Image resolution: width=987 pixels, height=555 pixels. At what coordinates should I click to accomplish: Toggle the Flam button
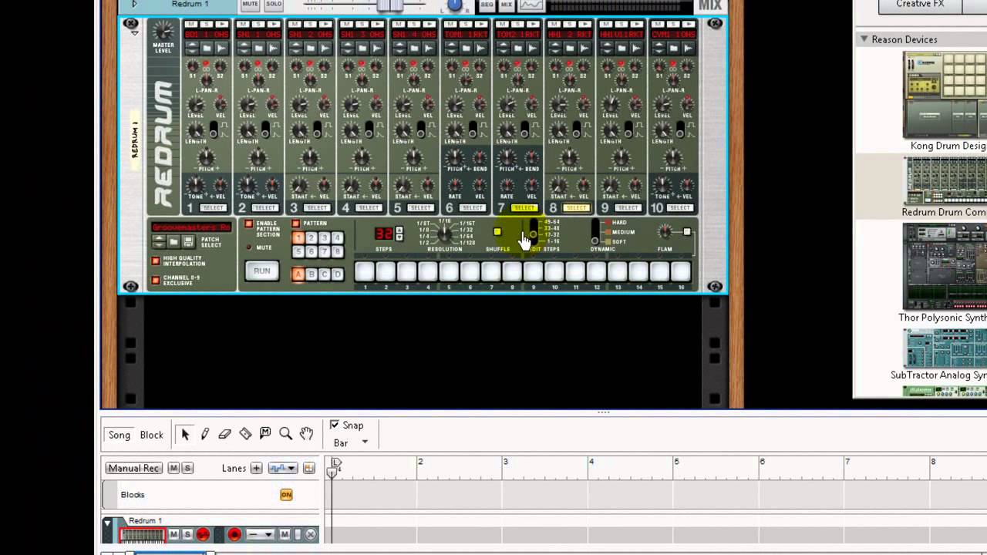(x=687, y=232)
